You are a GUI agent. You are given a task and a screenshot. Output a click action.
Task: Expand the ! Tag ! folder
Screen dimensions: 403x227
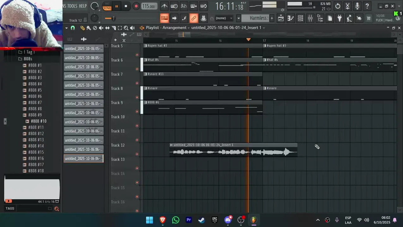coord(27,52)
